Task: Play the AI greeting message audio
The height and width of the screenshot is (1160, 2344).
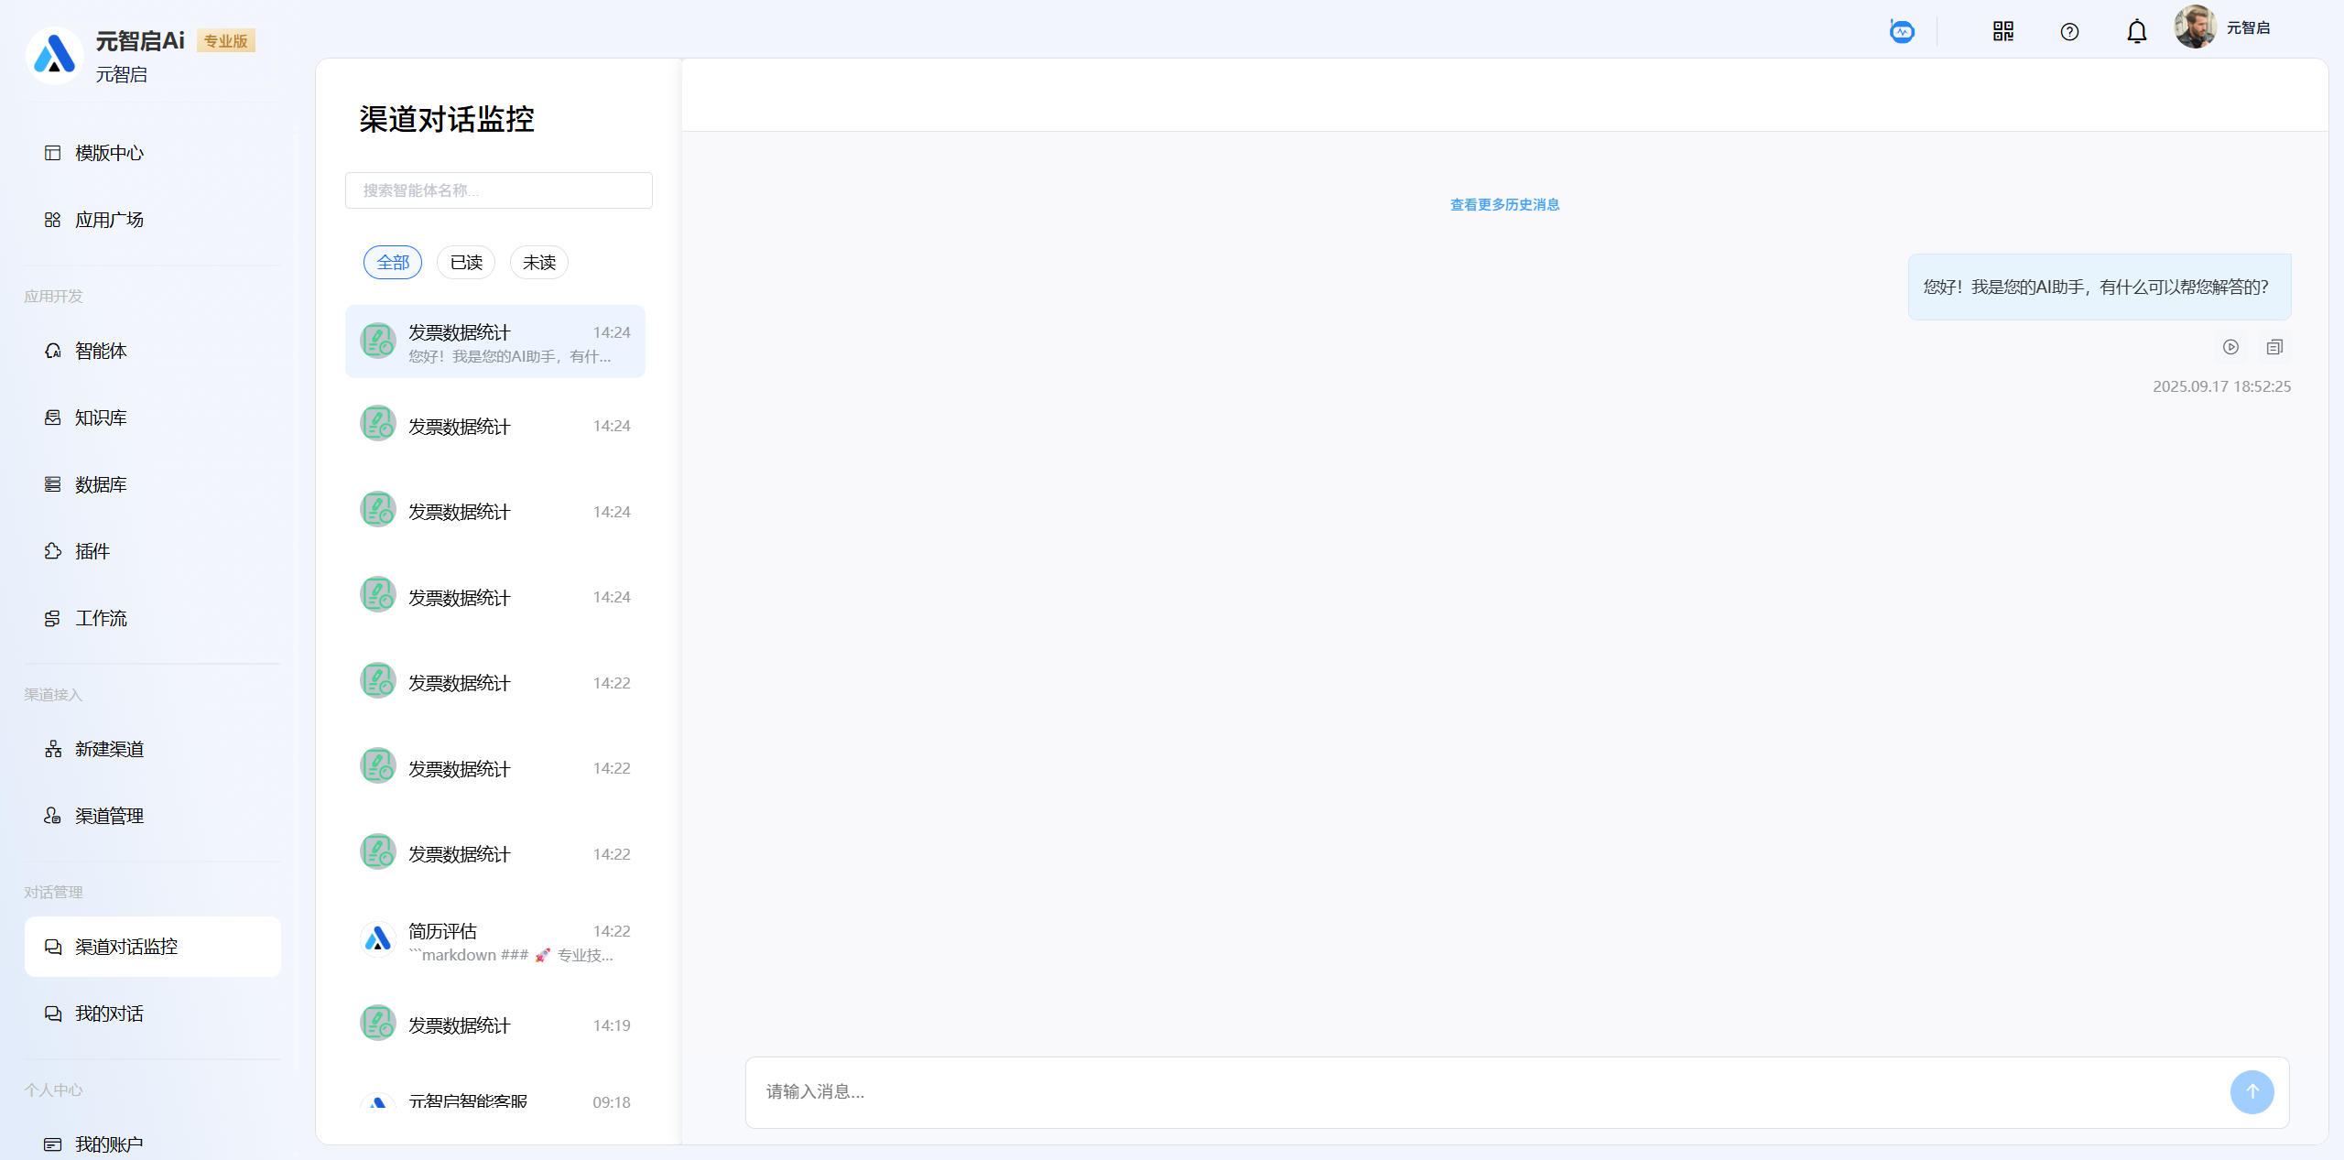Action: pyautogui.click(x=2230, y=347)
